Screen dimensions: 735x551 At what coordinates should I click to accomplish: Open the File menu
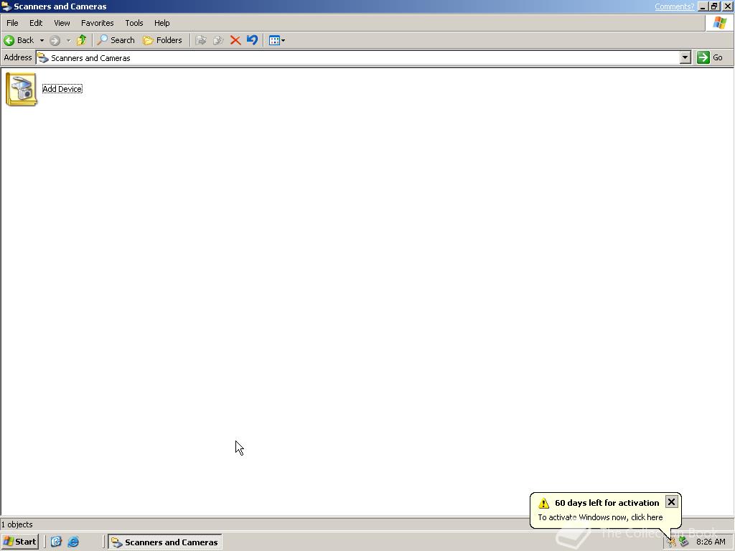tap(12, 23)
